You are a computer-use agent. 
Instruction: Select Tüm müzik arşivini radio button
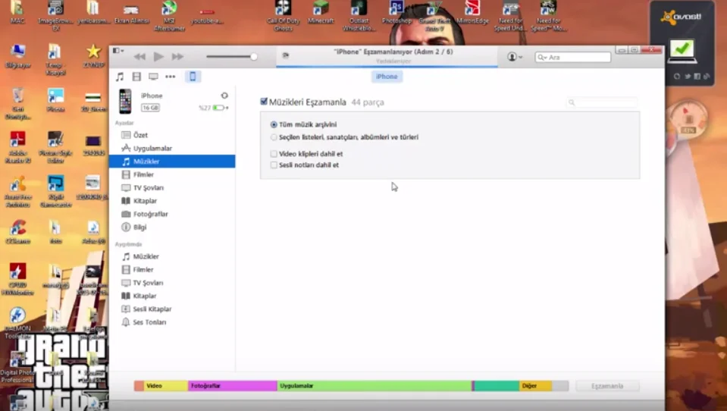click(x=274, y=125)
